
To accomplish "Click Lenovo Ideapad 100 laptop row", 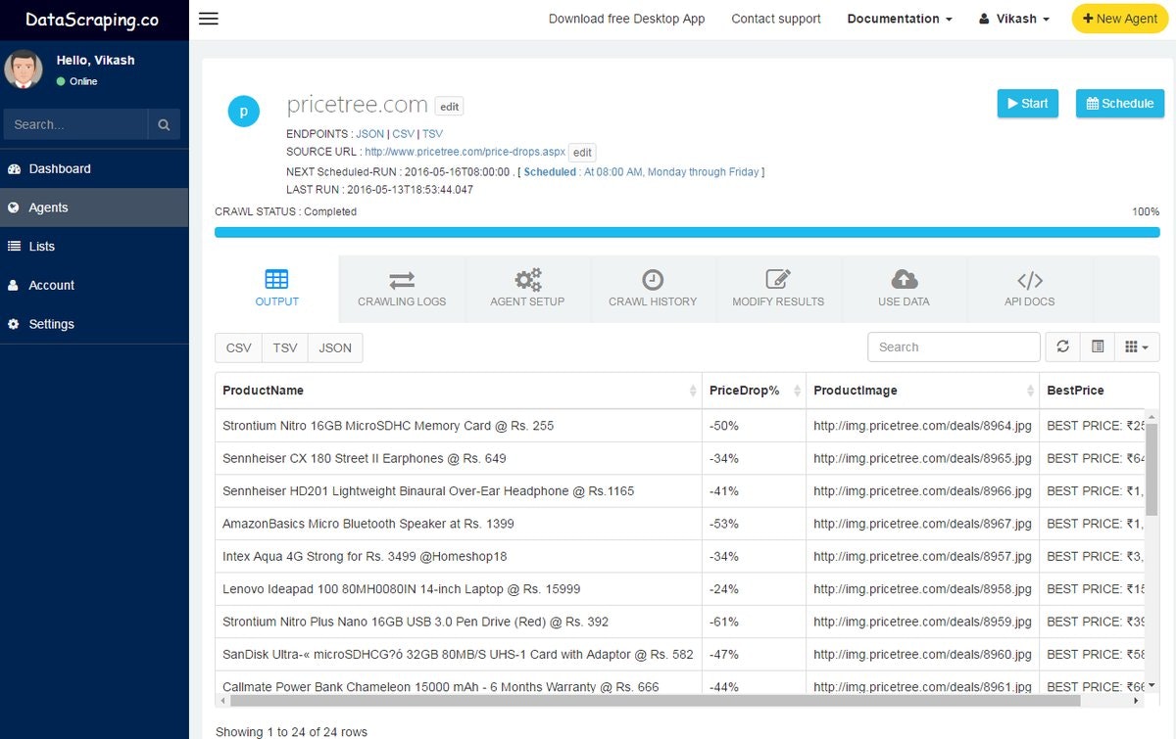I will pos(680,589).
